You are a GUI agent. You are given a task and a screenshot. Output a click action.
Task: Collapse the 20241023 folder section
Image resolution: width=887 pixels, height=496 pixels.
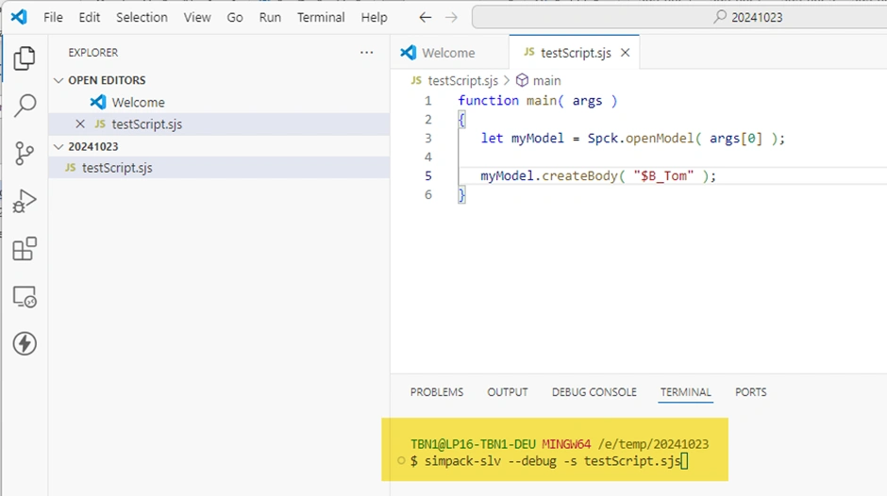tap(59, 146)
